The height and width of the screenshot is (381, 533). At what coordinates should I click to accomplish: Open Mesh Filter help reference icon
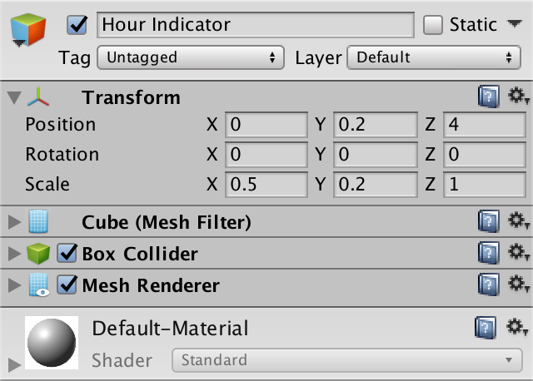tap(489, 221)
